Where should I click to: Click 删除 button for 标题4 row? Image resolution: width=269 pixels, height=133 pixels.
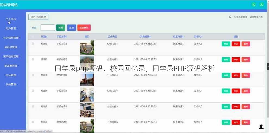[246, 91]
